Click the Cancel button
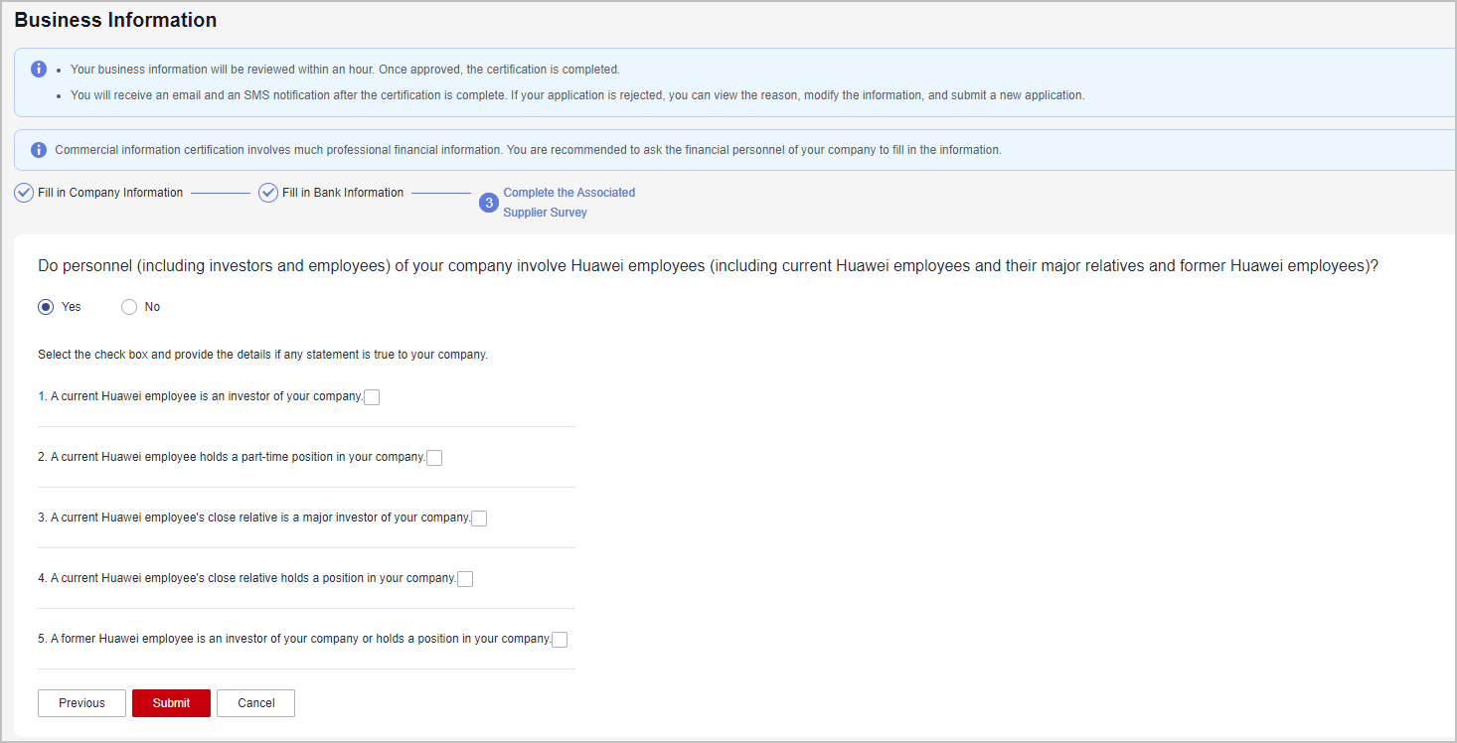 point(255,703)
